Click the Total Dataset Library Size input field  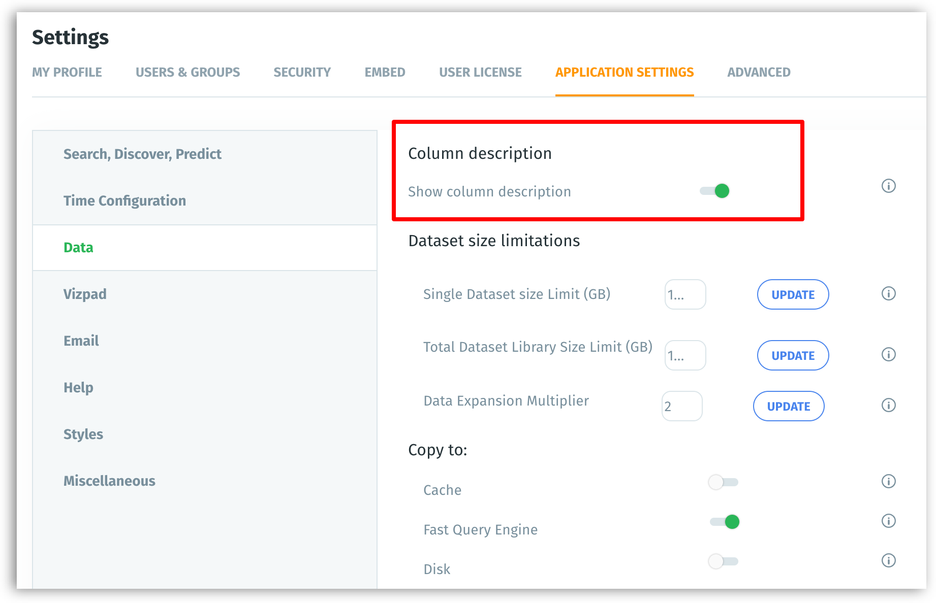click(x=685, y=355)
